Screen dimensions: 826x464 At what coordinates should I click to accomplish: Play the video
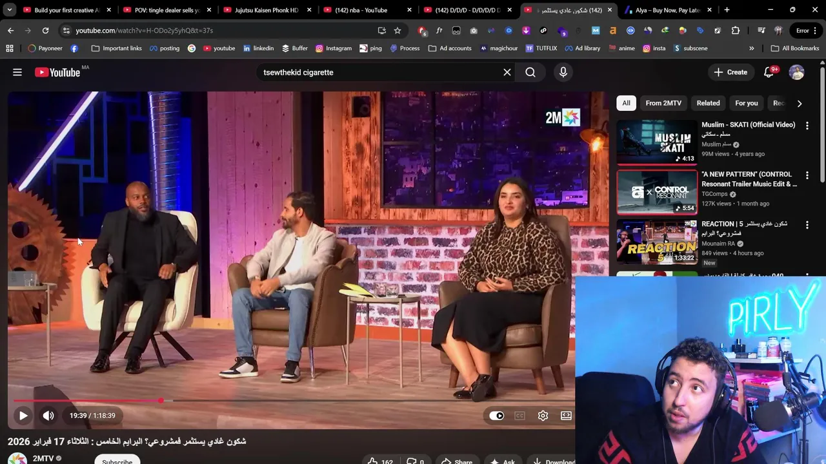tap(23, 416)
